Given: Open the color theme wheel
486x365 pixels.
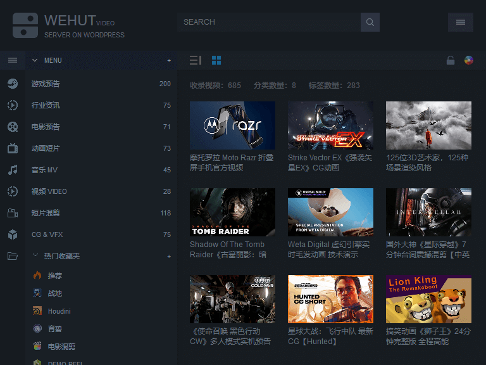Looking at the screenshot, I should point(469,60).
